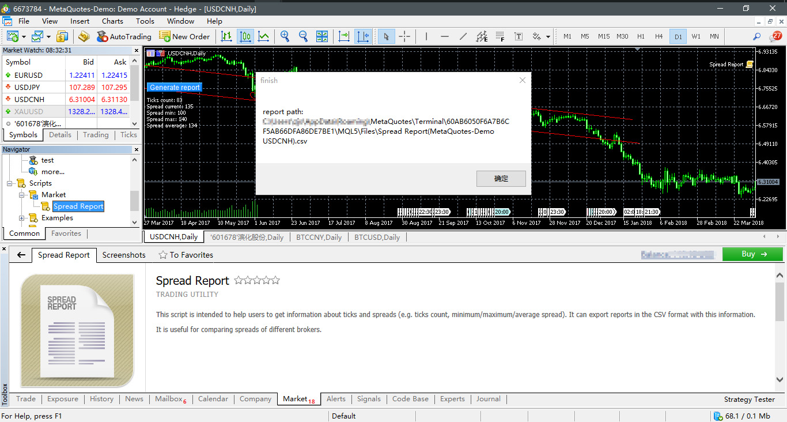This screenshot has width=787, height=422.
Task: Close the Market Watch panel
Action: (x=137, y=50)
